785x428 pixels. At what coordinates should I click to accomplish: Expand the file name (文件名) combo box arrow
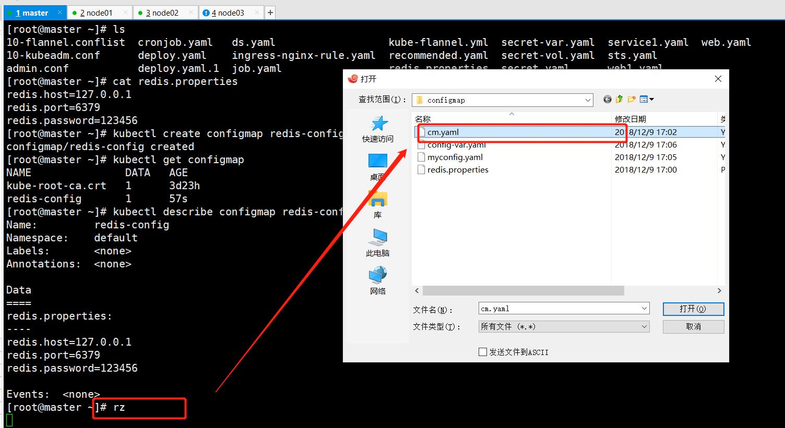click(644, 309)
